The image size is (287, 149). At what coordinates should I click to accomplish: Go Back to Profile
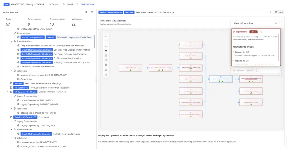click(x=85, y=4)
